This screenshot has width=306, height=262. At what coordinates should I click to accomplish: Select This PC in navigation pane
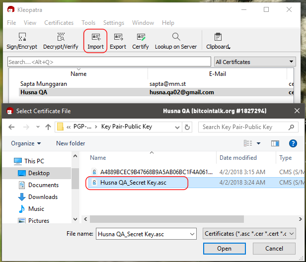(29, 161)
